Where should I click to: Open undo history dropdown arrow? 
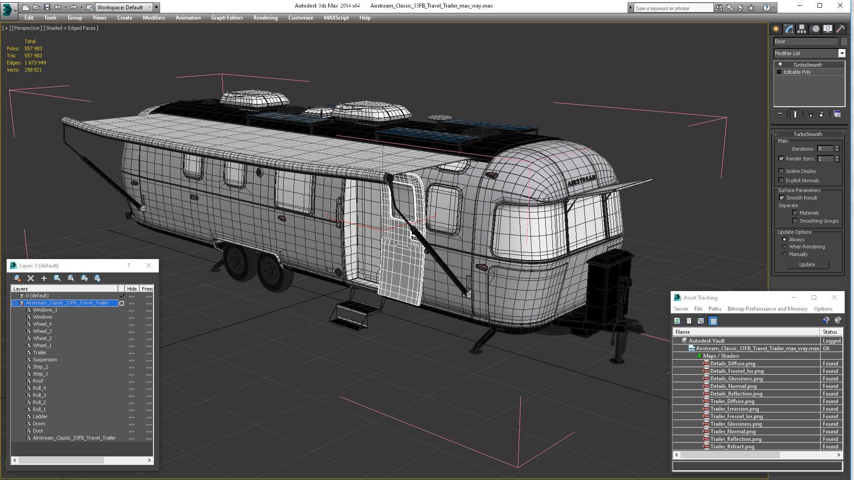65,7
